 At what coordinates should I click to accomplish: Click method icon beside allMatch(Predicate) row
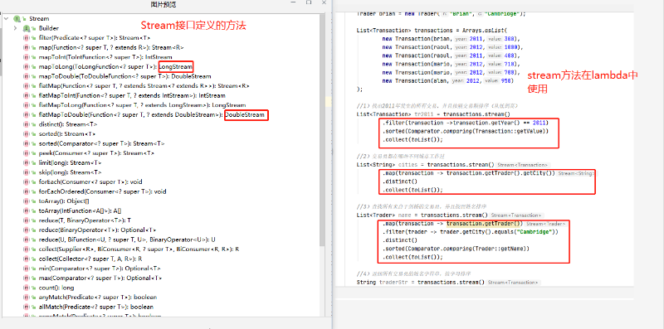click(27, 307)
